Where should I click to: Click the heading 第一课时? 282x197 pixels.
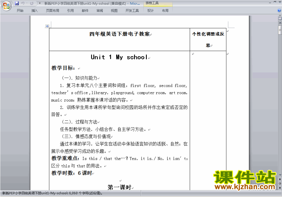120,187
